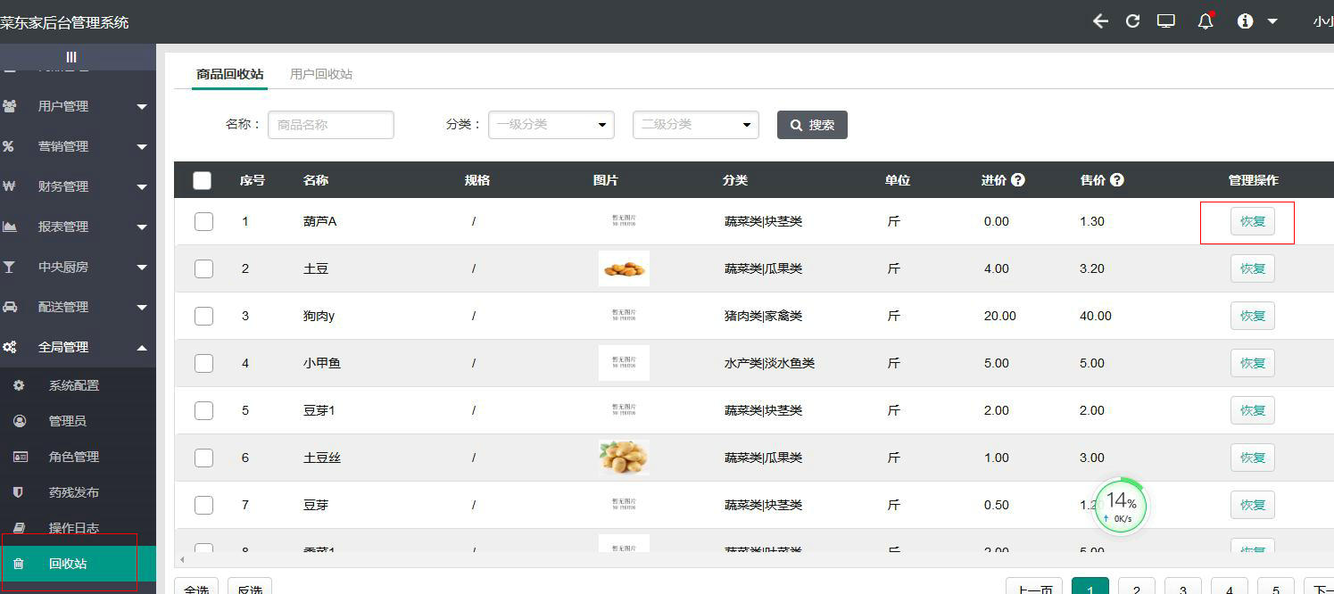Click the help icon next to 进价
This screenshot has height=594, width=1334.
pyautogui.click(x=1018, y=180)
